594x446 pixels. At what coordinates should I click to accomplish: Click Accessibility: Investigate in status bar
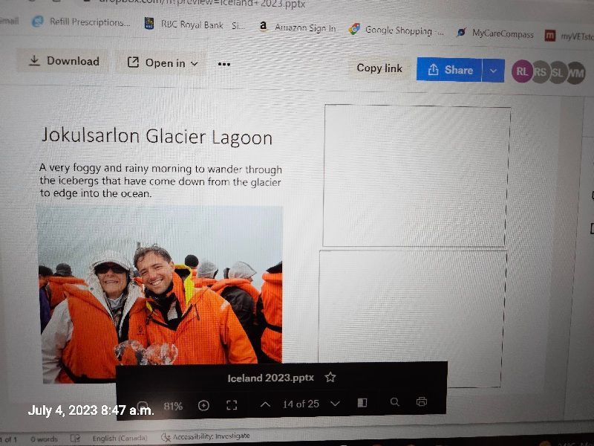pos(206,436)
